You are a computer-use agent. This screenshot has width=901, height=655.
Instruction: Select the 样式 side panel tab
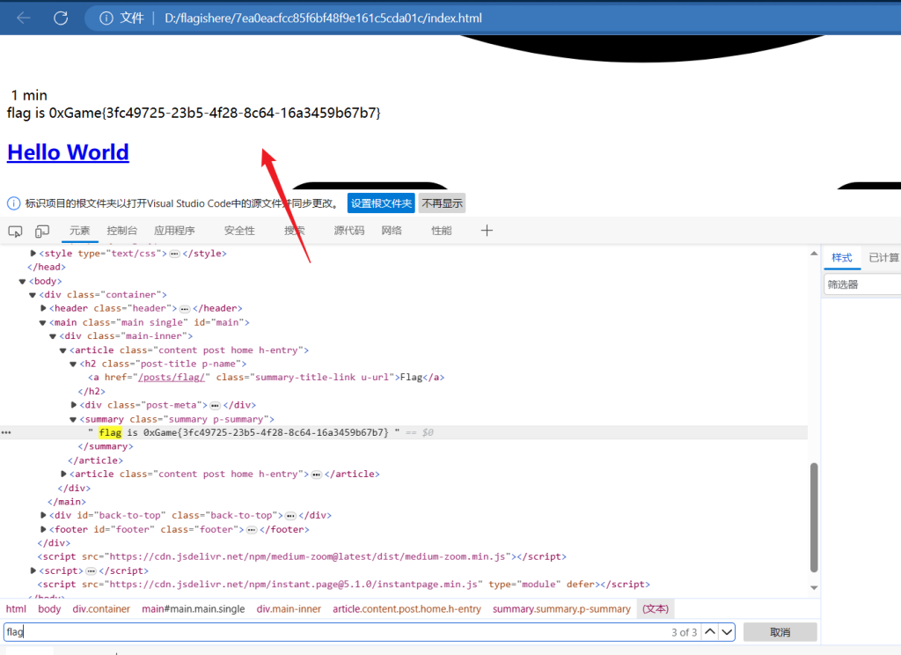(x=842, y=258)
